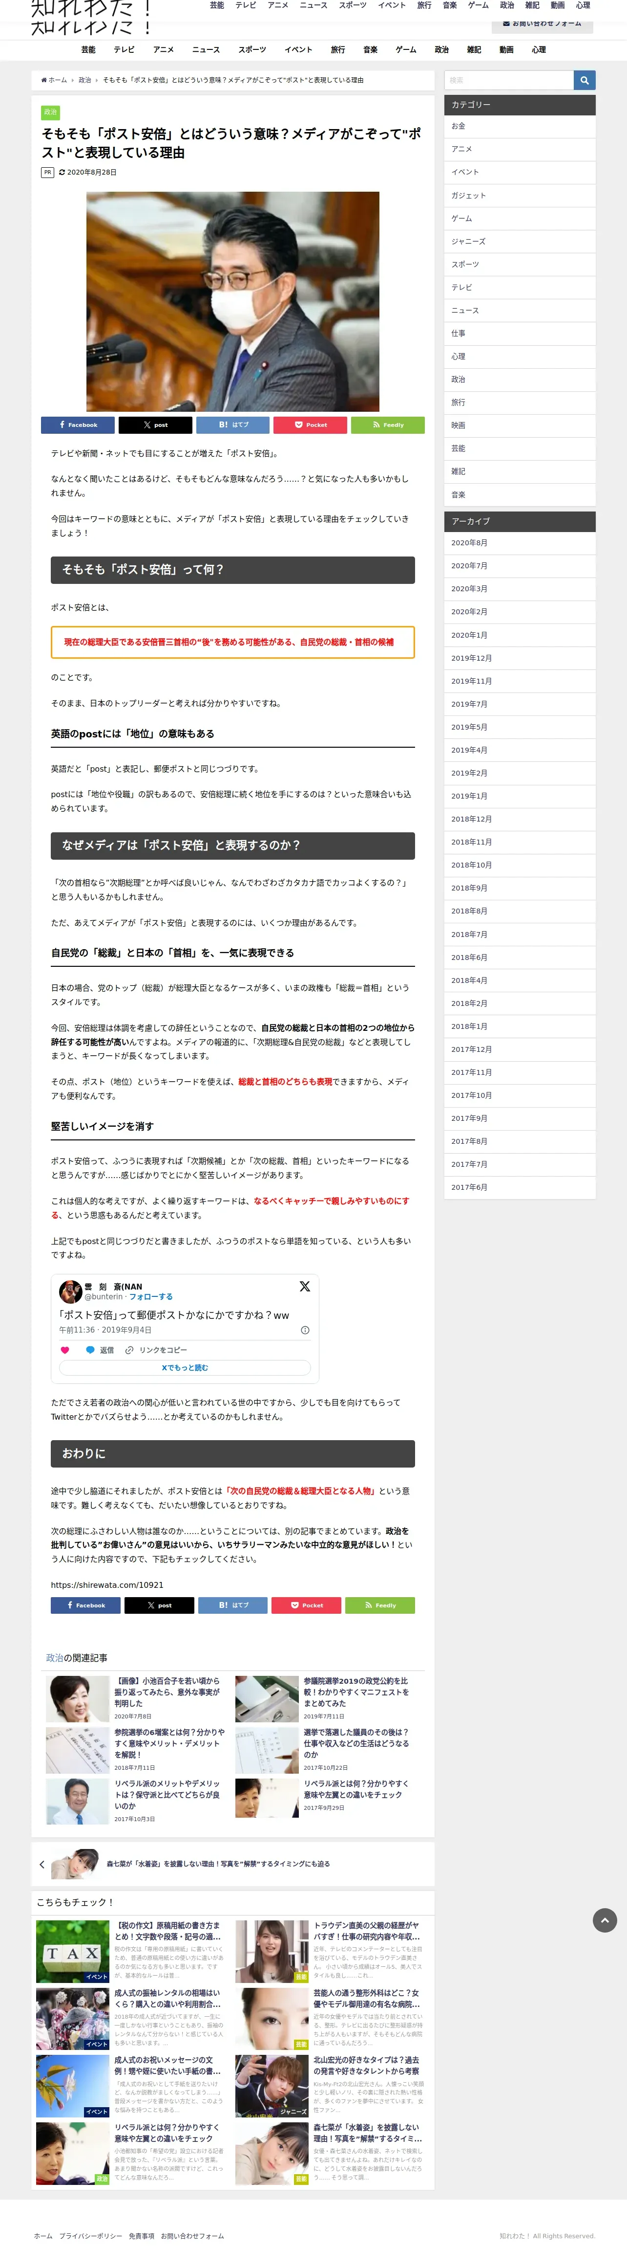The width and height of the screenshot is (627, 2249).
Task: Open the 小池百合子を若い頃から related article thumbnail
Action: (x=78, y=1699)
